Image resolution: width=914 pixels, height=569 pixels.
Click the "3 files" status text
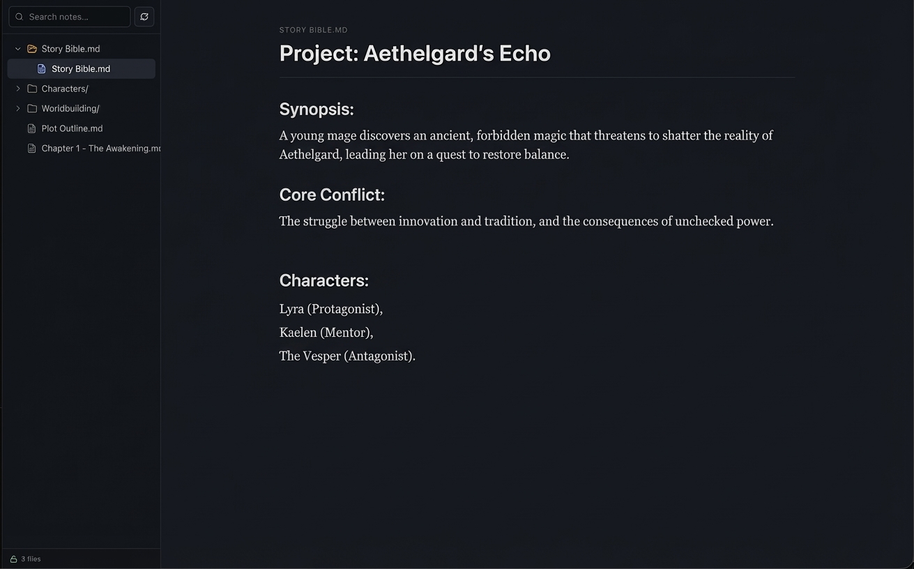click(x=31, y=559)
